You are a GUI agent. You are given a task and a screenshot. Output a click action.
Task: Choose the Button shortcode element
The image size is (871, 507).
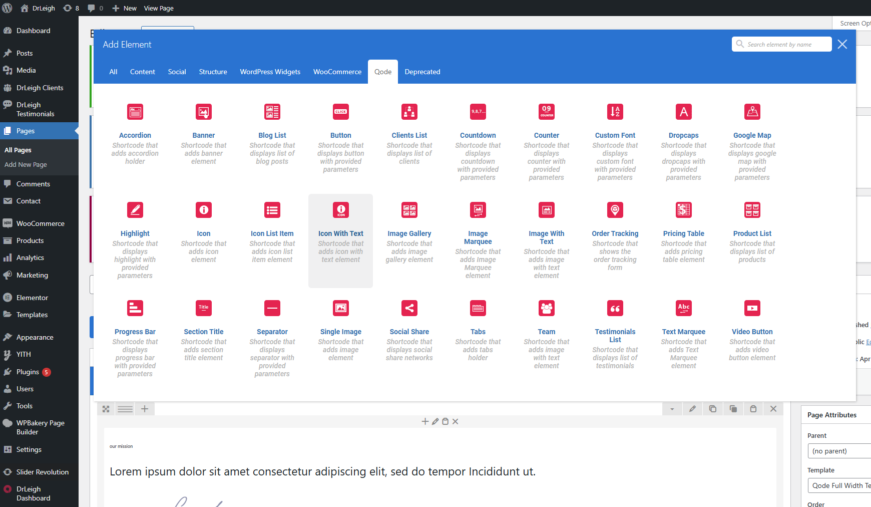pyautogui.click(x=341, y=135)
